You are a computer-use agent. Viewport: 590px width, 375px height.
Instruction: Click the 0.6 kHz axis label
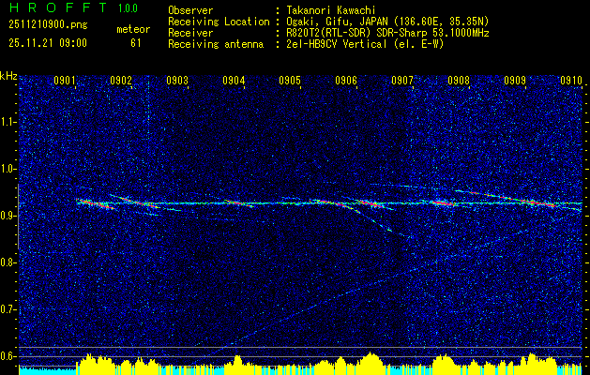coord(8,356)
